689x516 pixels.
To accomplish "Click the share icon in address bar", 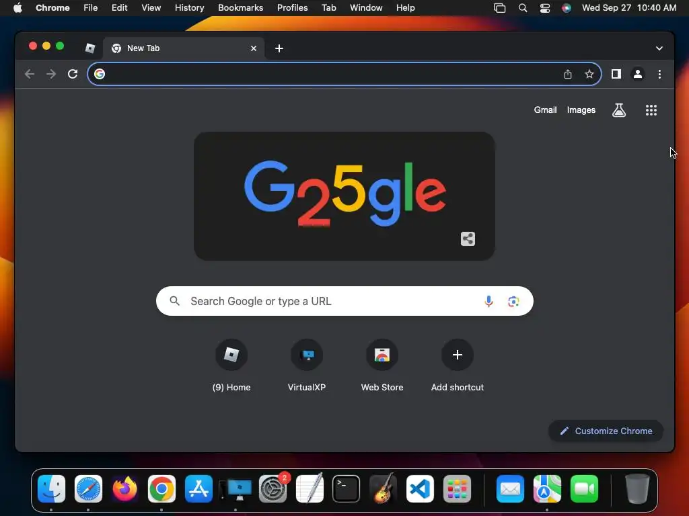I will (x=568, y=74).
